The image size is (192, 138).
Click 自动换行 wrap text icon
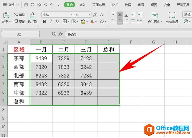[172, 15]
